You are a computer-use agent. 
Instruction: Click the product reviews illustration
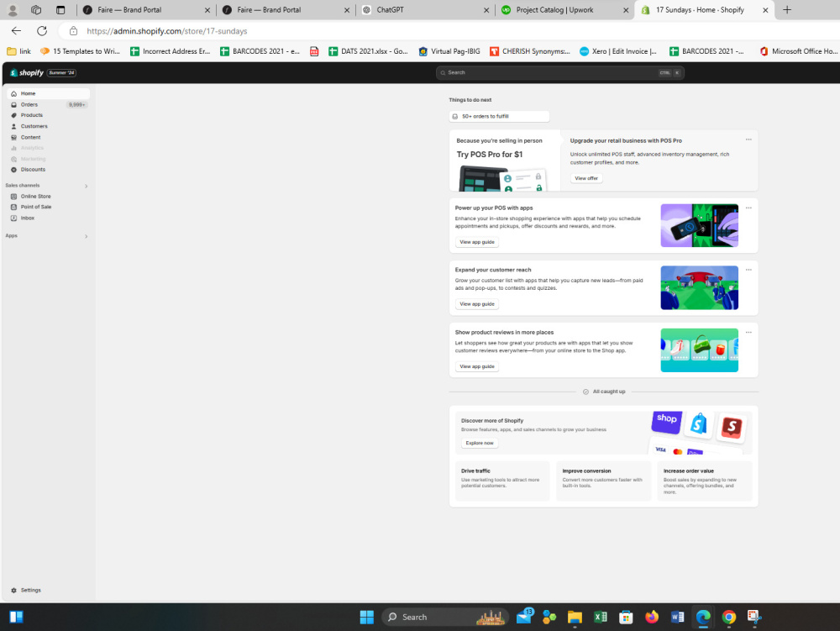pyautogui.click(x=699, y=350)
